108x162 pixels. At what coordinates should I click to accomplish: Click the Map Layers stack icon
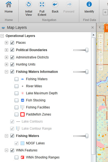point(3,28)
